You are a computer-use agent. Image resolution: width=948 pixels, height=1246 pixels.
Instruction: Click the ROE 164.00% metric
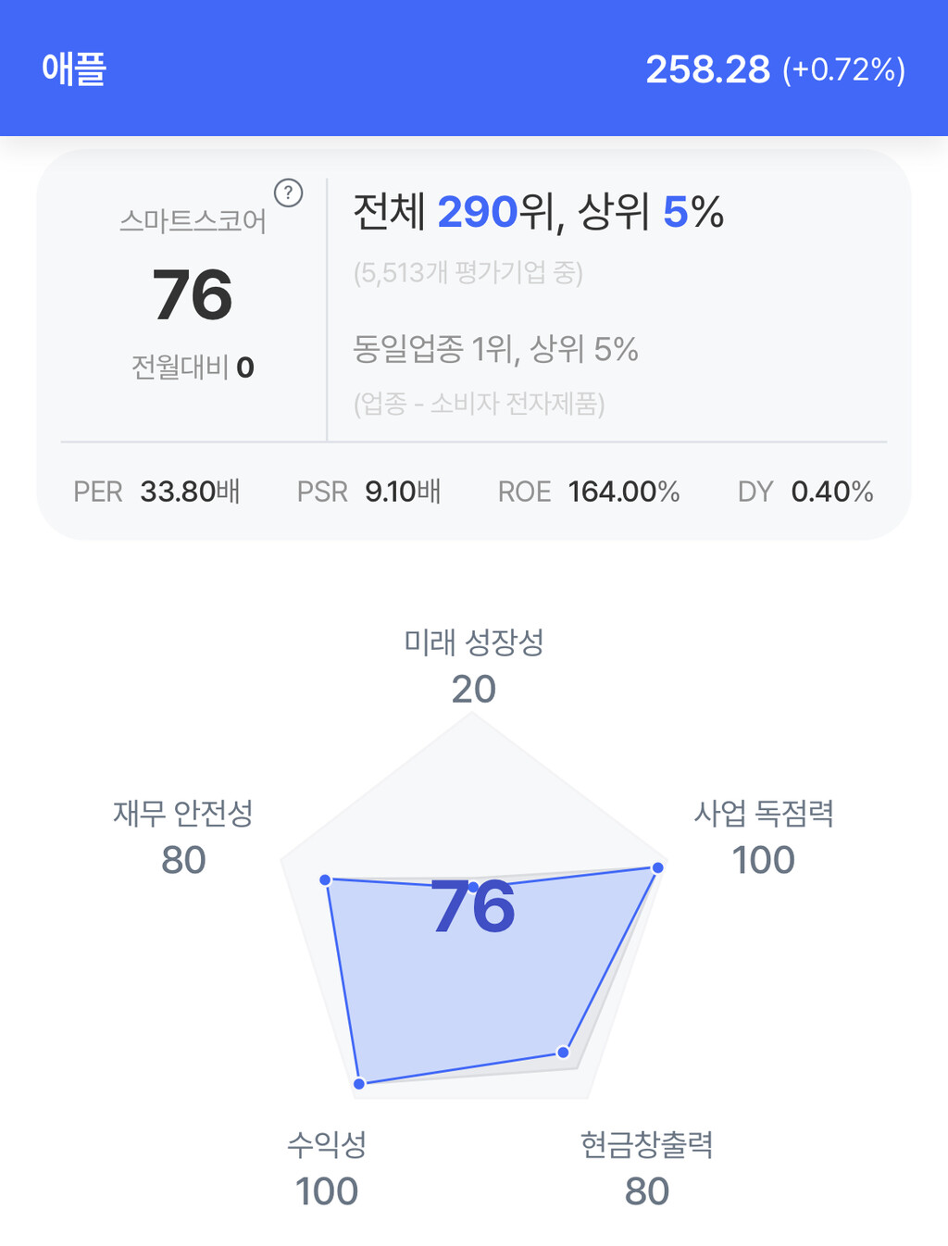pyautogui.click(x=589, y=492)
